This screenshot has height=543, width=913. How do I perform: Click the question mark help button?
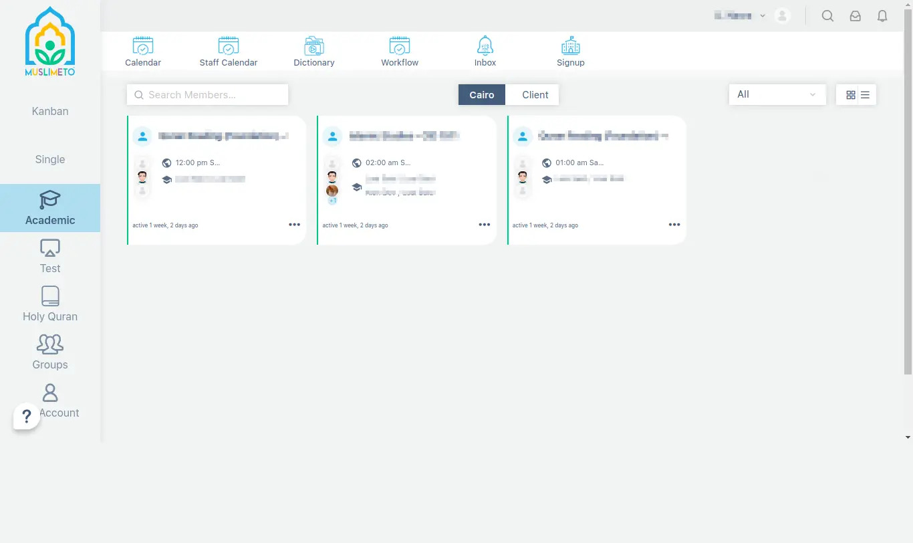coord(27,417)
